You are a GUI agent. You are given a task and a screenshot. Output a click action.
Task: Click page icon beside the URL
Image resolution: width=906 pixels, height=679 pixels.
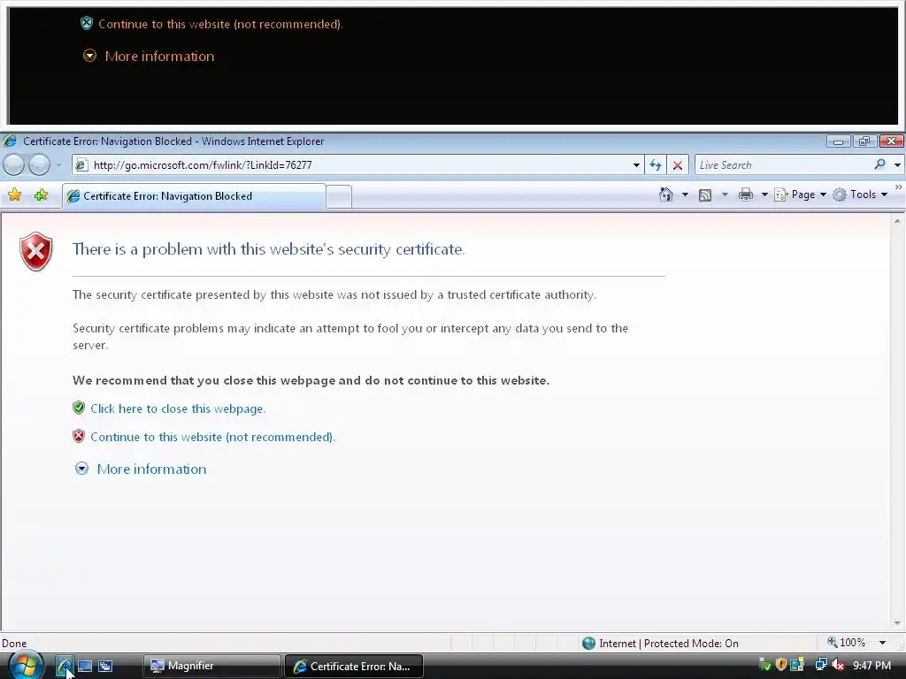(81, 165)
